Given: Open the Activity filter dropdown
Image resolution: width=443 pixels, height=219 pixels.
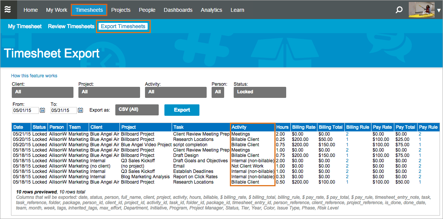Looking at the screenshot, I should (x=175, y=92).
